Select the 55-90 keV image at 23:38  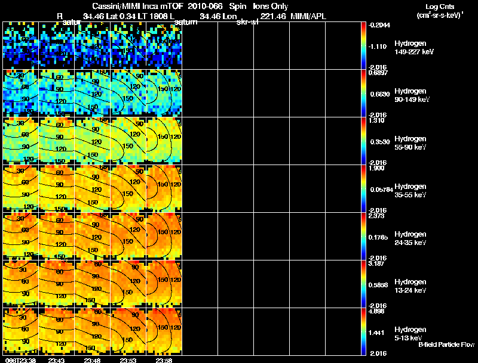click(x=21, y=141)
